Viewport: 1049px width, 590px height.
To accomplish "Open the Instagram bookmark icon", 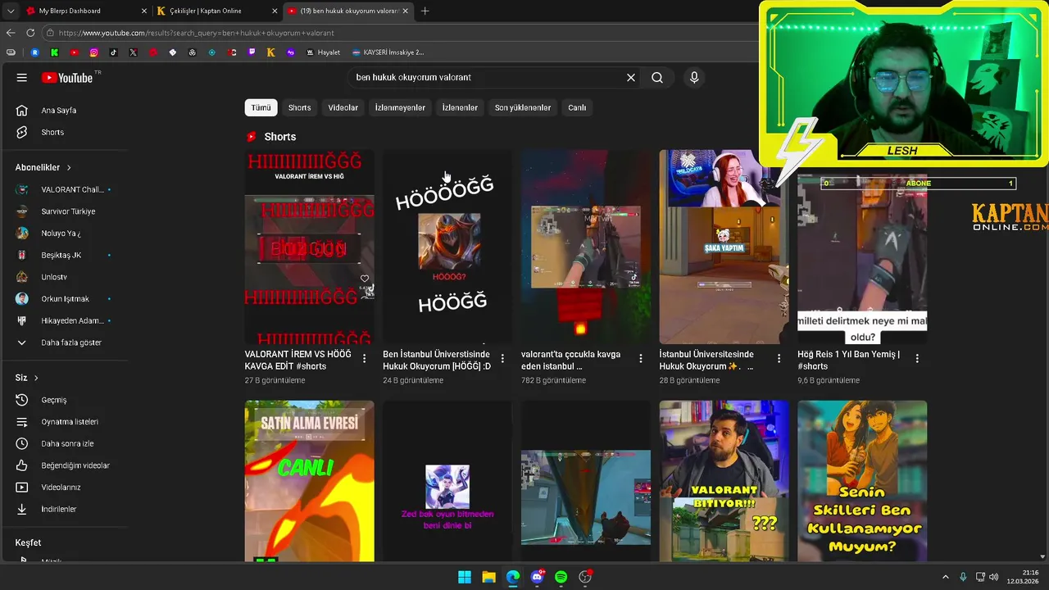I will tap(93, 52).
